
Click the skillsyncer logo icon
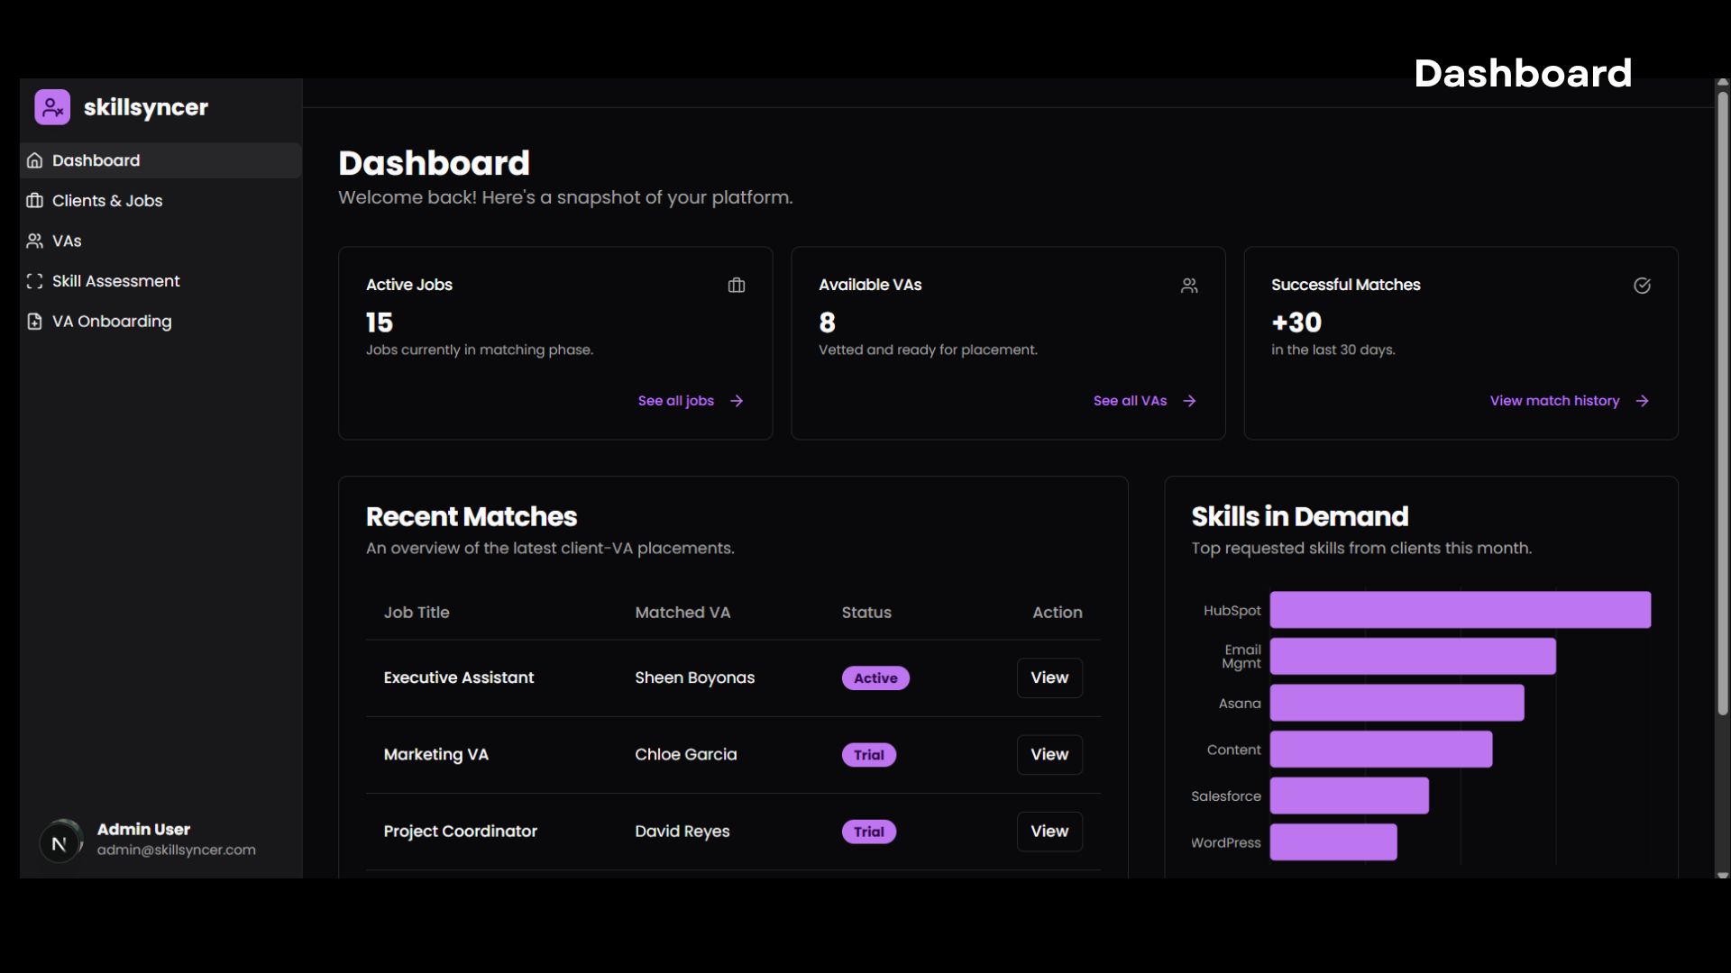52,107
